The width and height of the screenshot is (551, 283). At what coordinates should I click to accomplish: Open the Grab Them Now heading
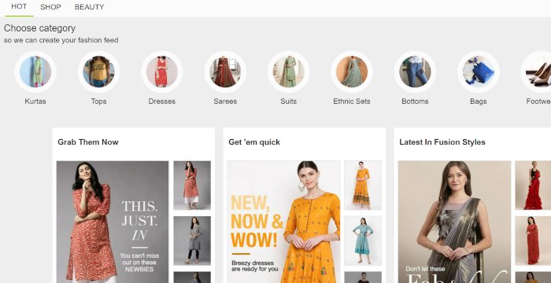click(88, 142)
